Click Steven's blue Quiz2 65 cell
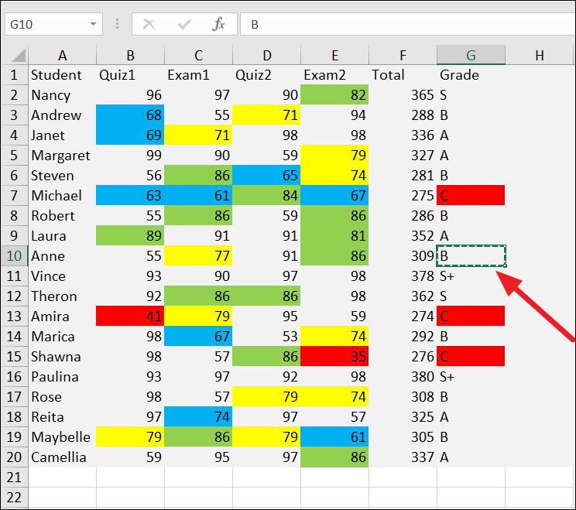Viewport: 576px width, 510px height. pyautogui.click(x=266, y=176)
